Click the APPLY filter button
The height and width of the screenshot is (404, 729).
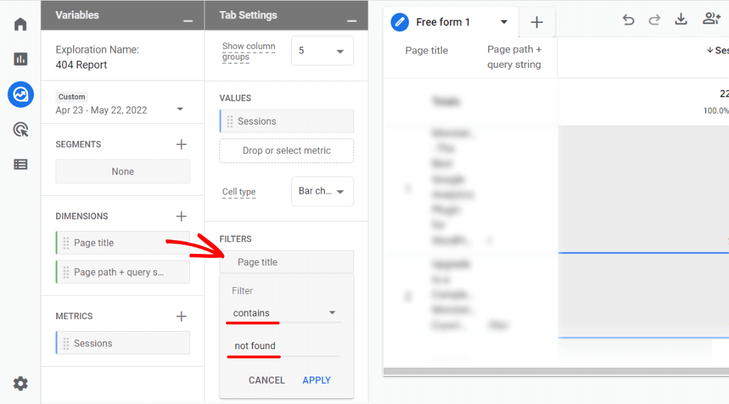point(316,380)
